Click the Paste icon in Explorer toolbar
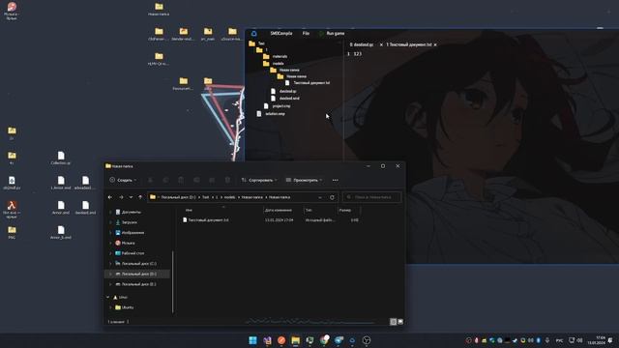The width and height of the screenshot is (619, 348). click(181, 180)
